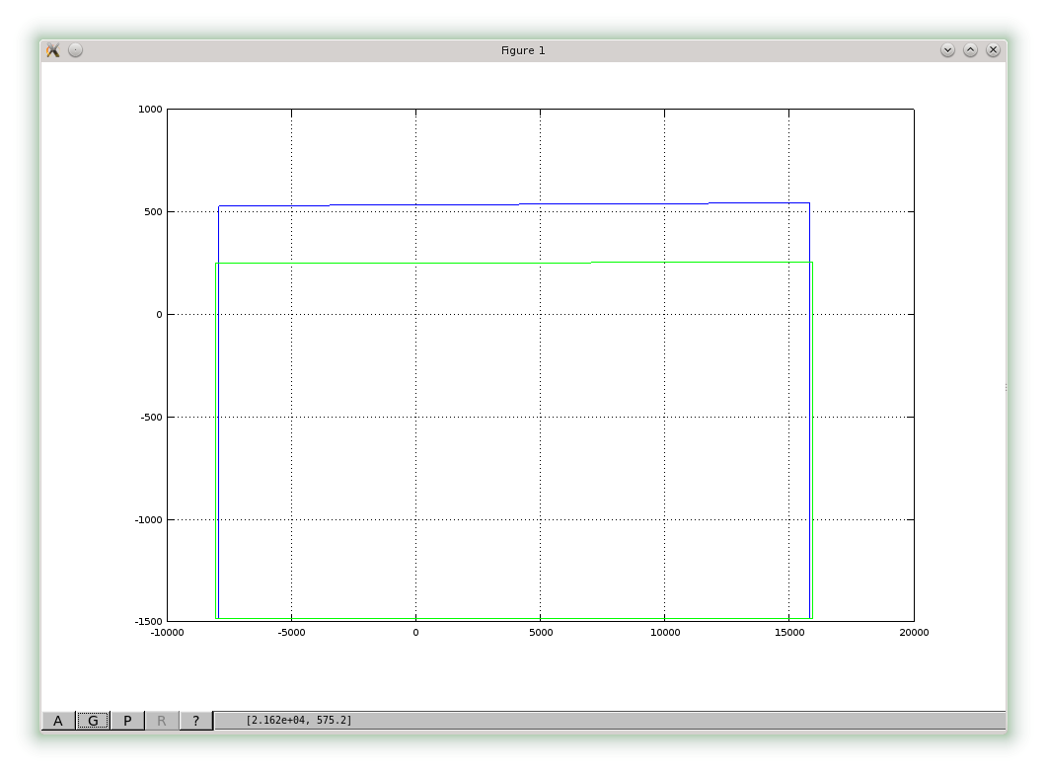The width and height of the screenshot is (1047, 774).
Task: Click the coordinate readout in status bar
Action: pyautogui.click(x=298, y=720)
